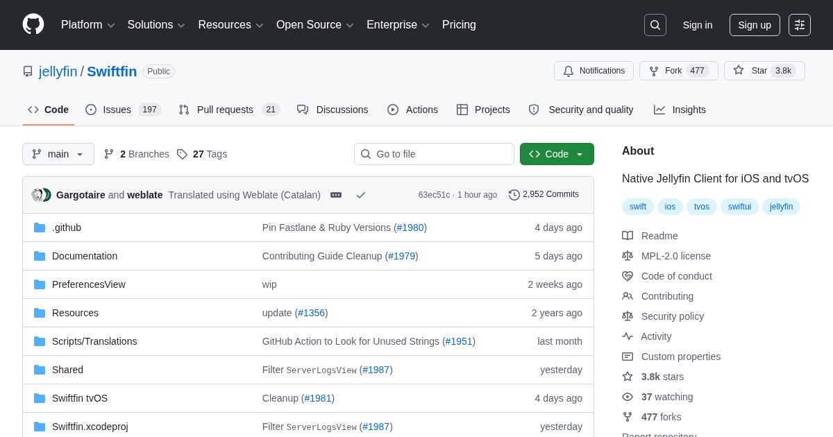Click the Sign in link
The width and height of the screenshot is (833, 437).
pyautogui.click(x=698, y=25)
